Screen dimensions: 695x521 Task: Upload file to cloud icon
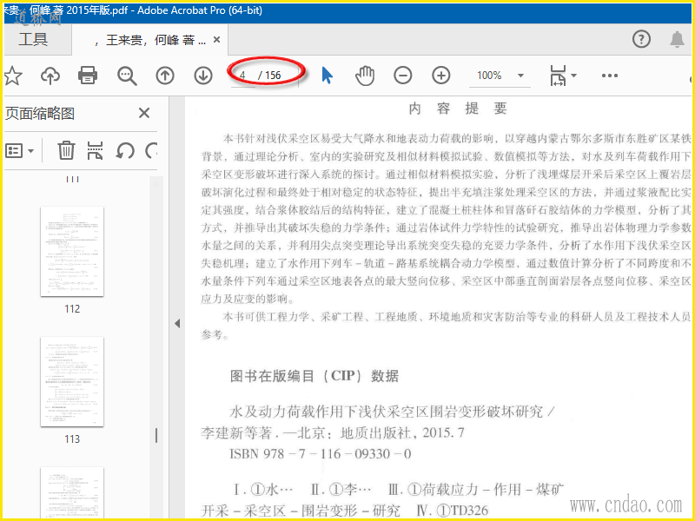coord(50,76)
